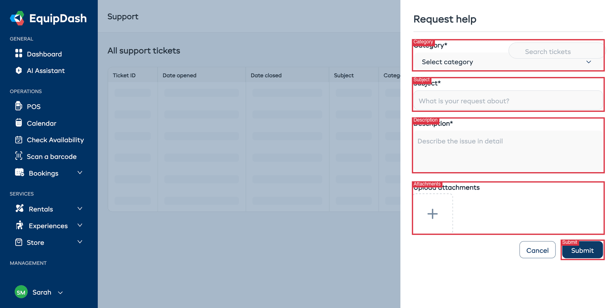Open the Calendar
This screenshot has height=308, width=616.
tap(19, 123)
